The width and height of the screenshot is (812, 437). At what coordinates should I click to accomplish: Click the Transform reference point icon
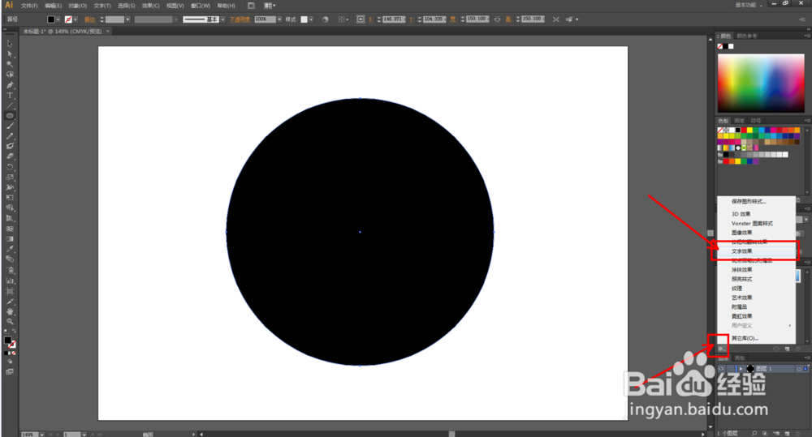click(361, 19)
